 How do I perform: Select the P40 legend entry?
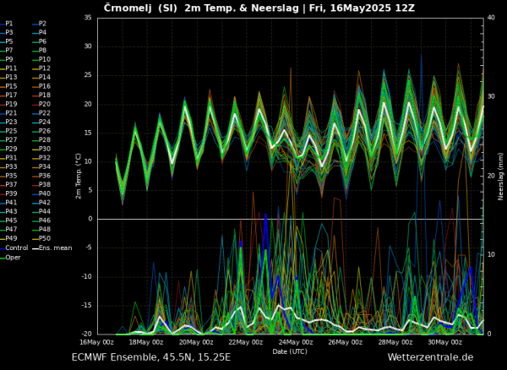(x=41, y=193)
